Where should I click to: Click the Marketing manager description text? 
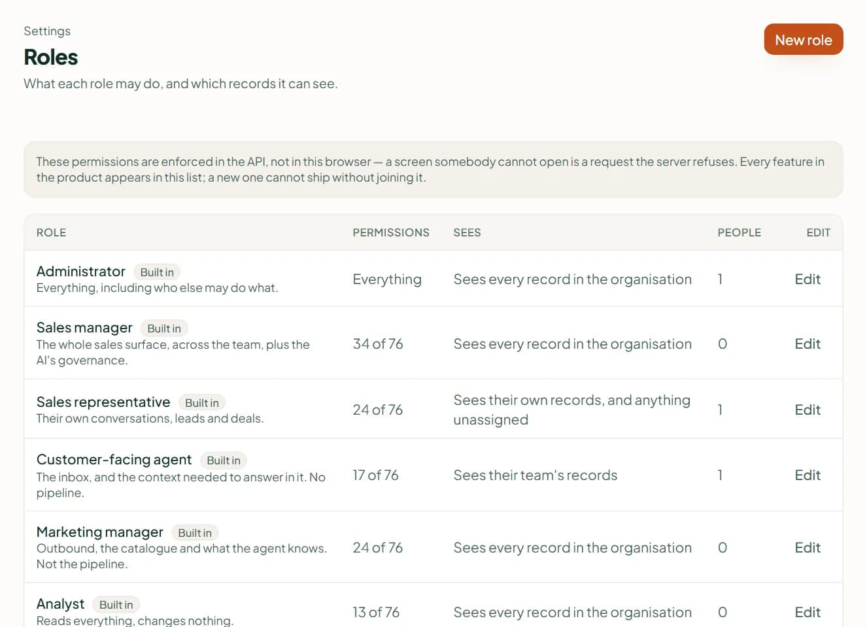pos(182,556)
